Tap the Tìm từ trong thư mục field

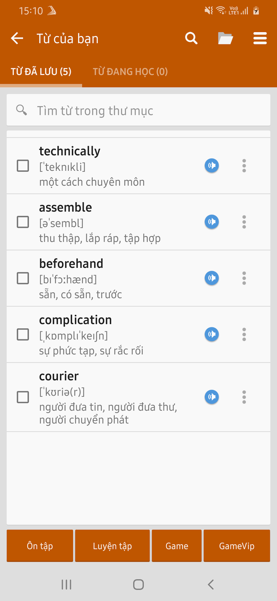138,110
